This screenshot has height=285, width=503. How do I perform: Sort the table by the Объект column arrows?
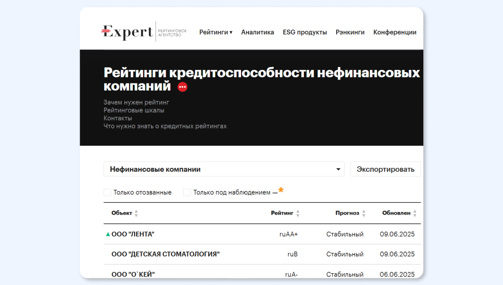[x=136, y=213]
